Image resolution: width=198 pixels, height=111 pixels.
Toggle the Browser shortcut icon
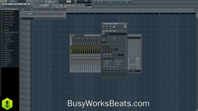[x=104, y=2]
